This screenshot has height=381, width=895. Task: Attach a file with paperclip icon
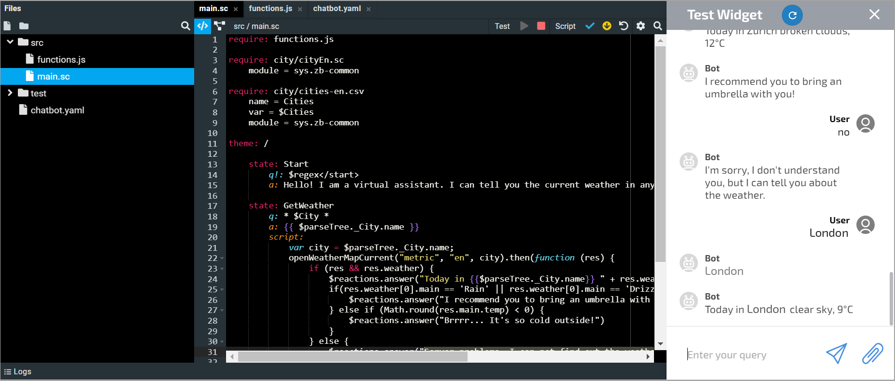click(872, 354)
